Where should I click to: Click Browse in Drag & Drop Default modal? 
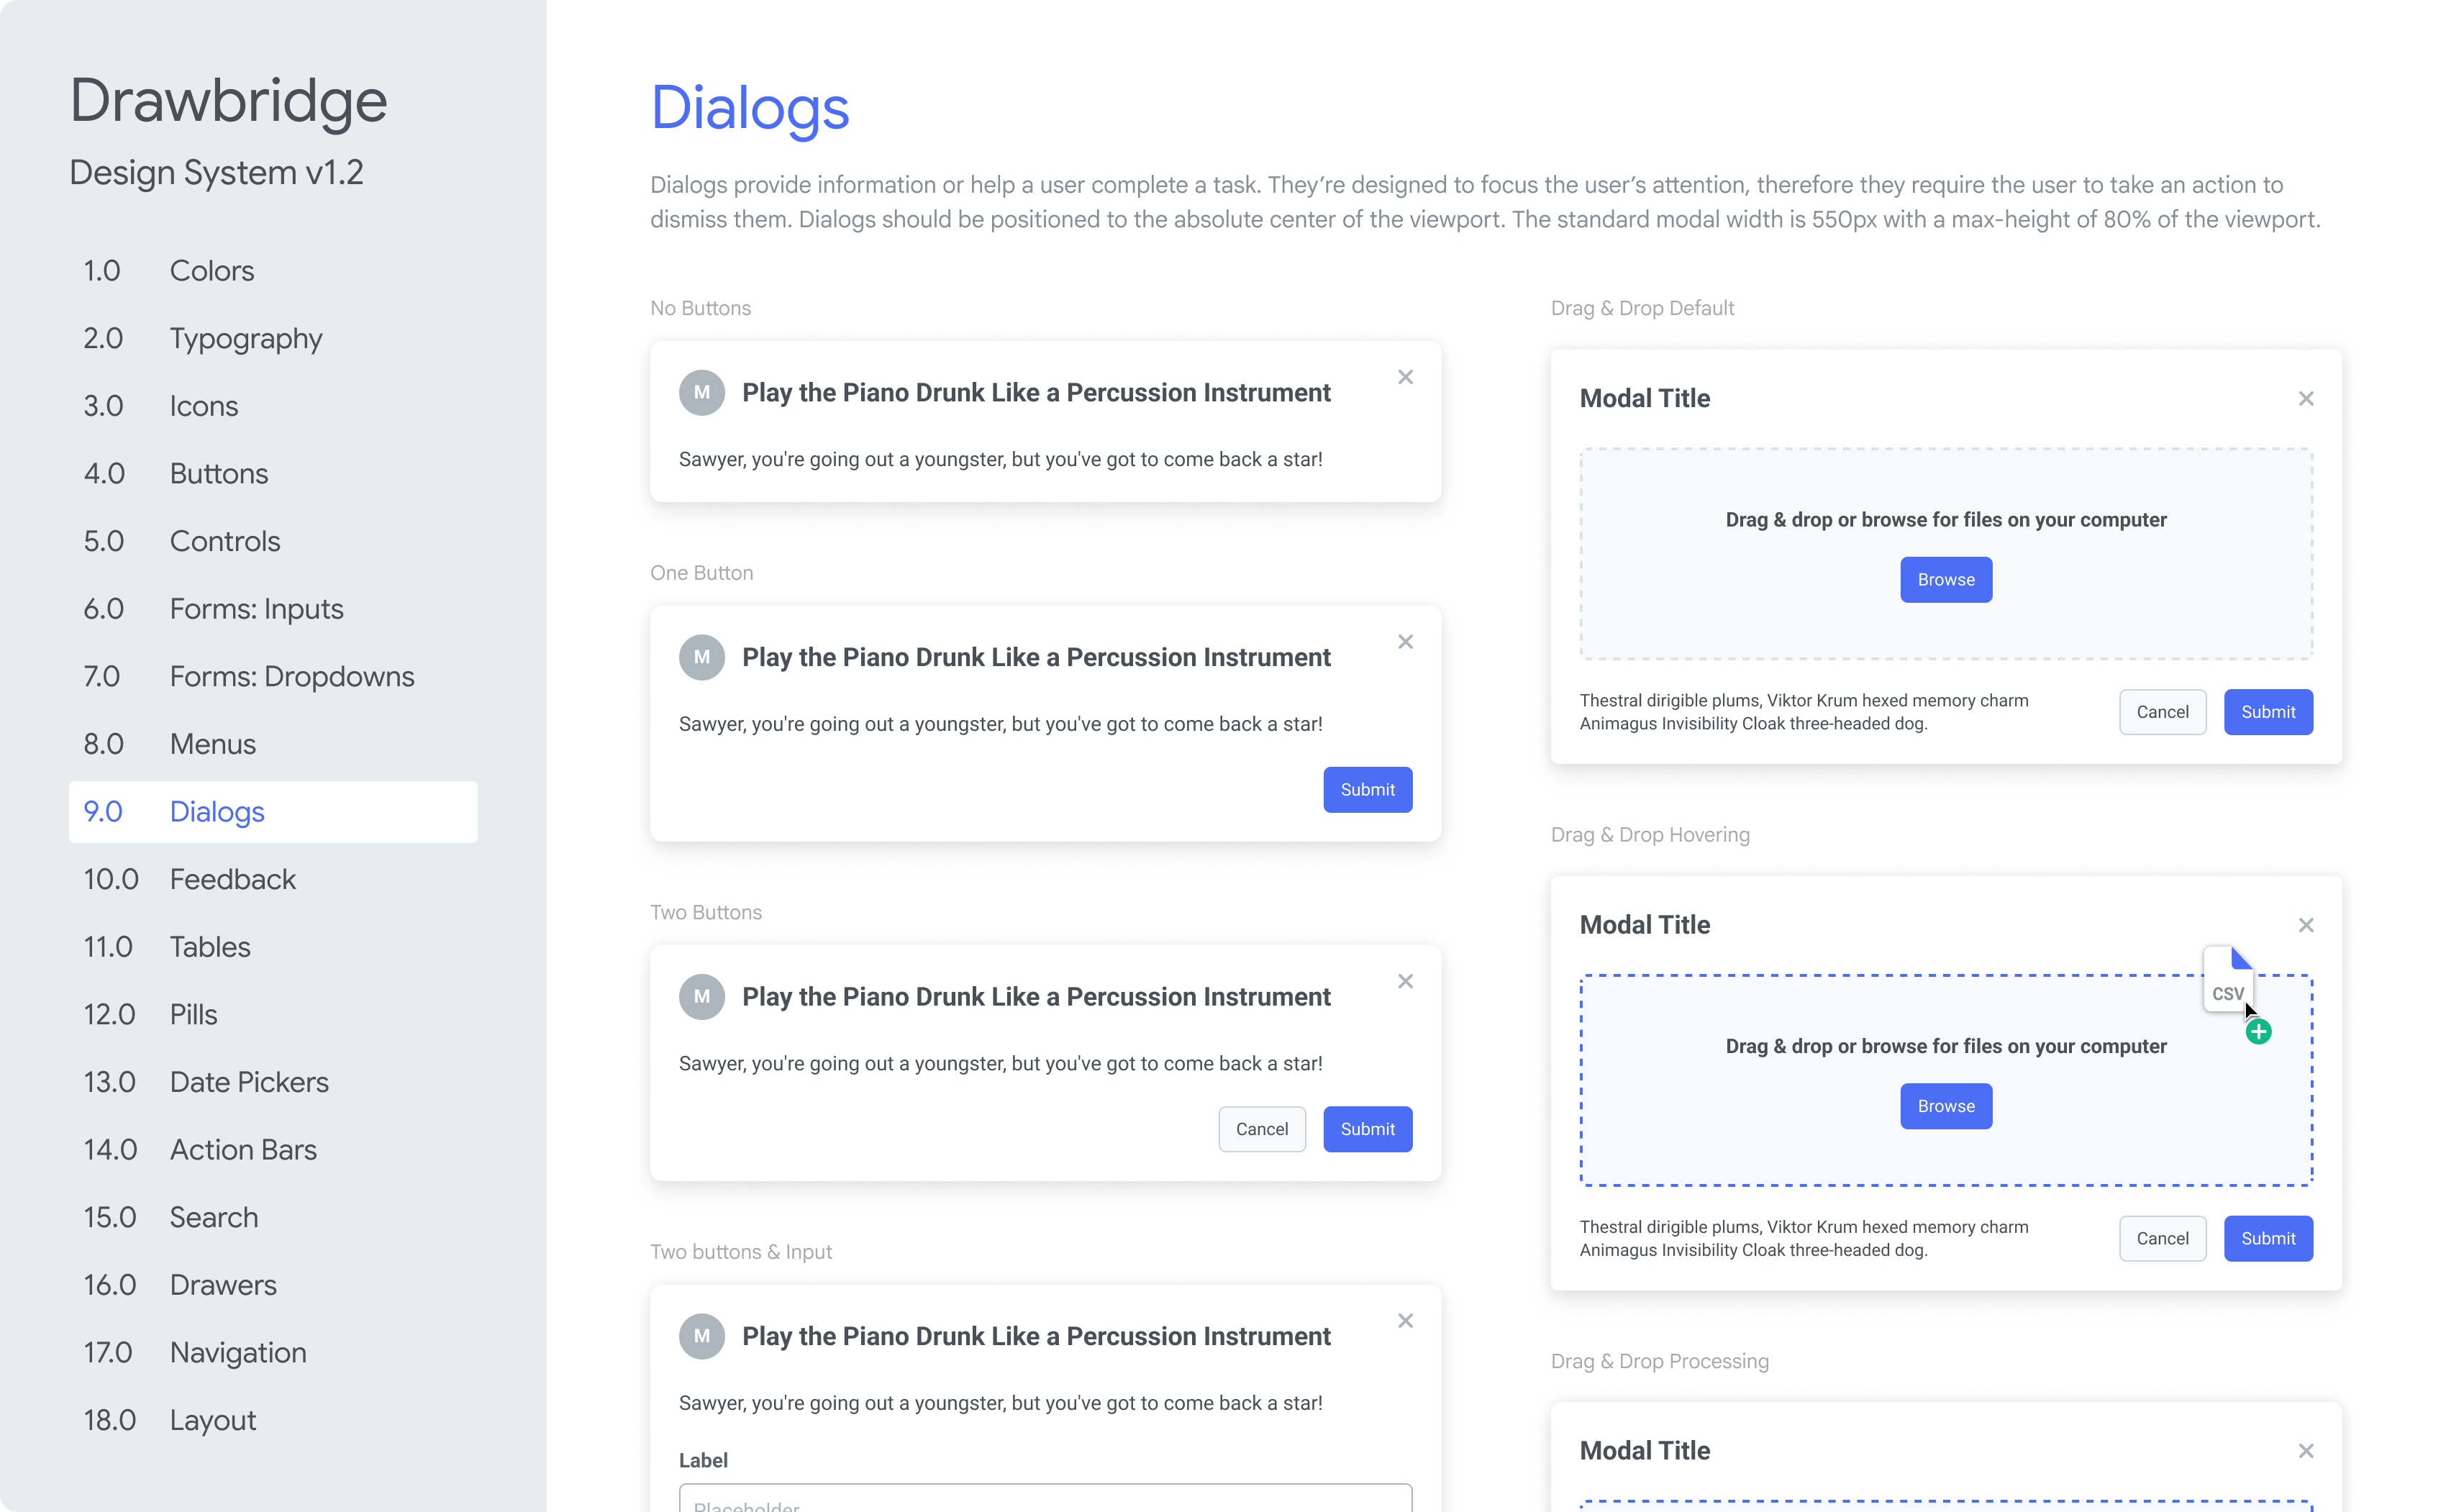point(1945,580)
